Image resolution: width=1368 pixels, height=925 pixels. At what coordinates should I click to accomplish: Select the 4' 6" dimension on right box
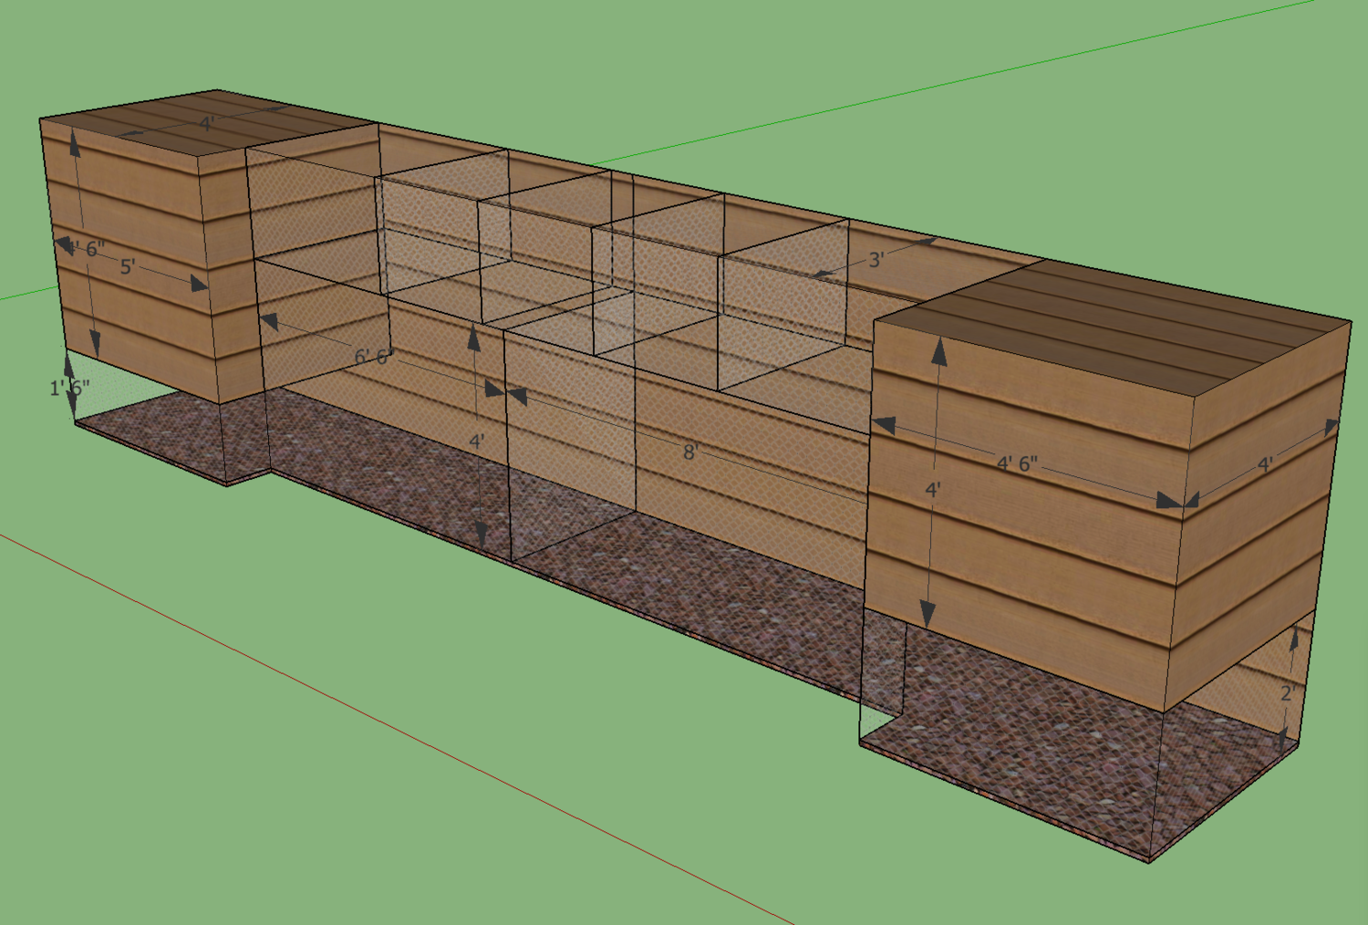[x=1017, y=463]
